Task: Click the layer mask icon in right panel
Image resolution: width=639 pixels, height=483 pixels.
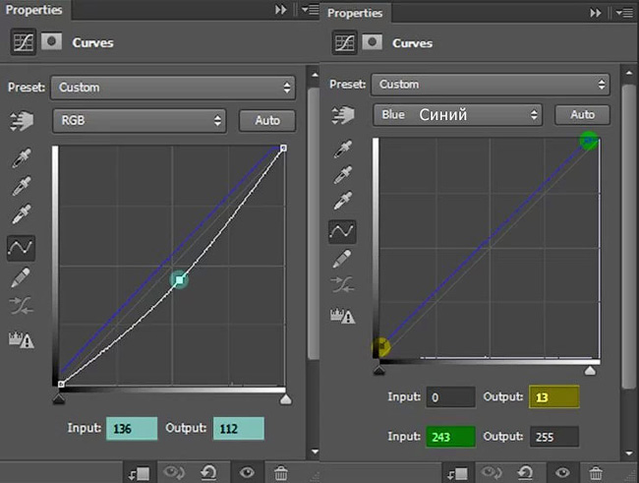Action: click(373, 42)
